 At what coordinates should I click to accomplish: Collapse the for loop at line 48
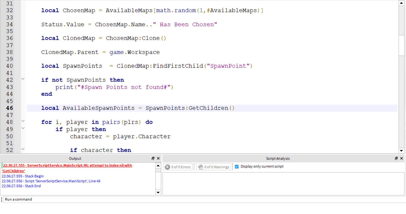click(x=23, y=121)
